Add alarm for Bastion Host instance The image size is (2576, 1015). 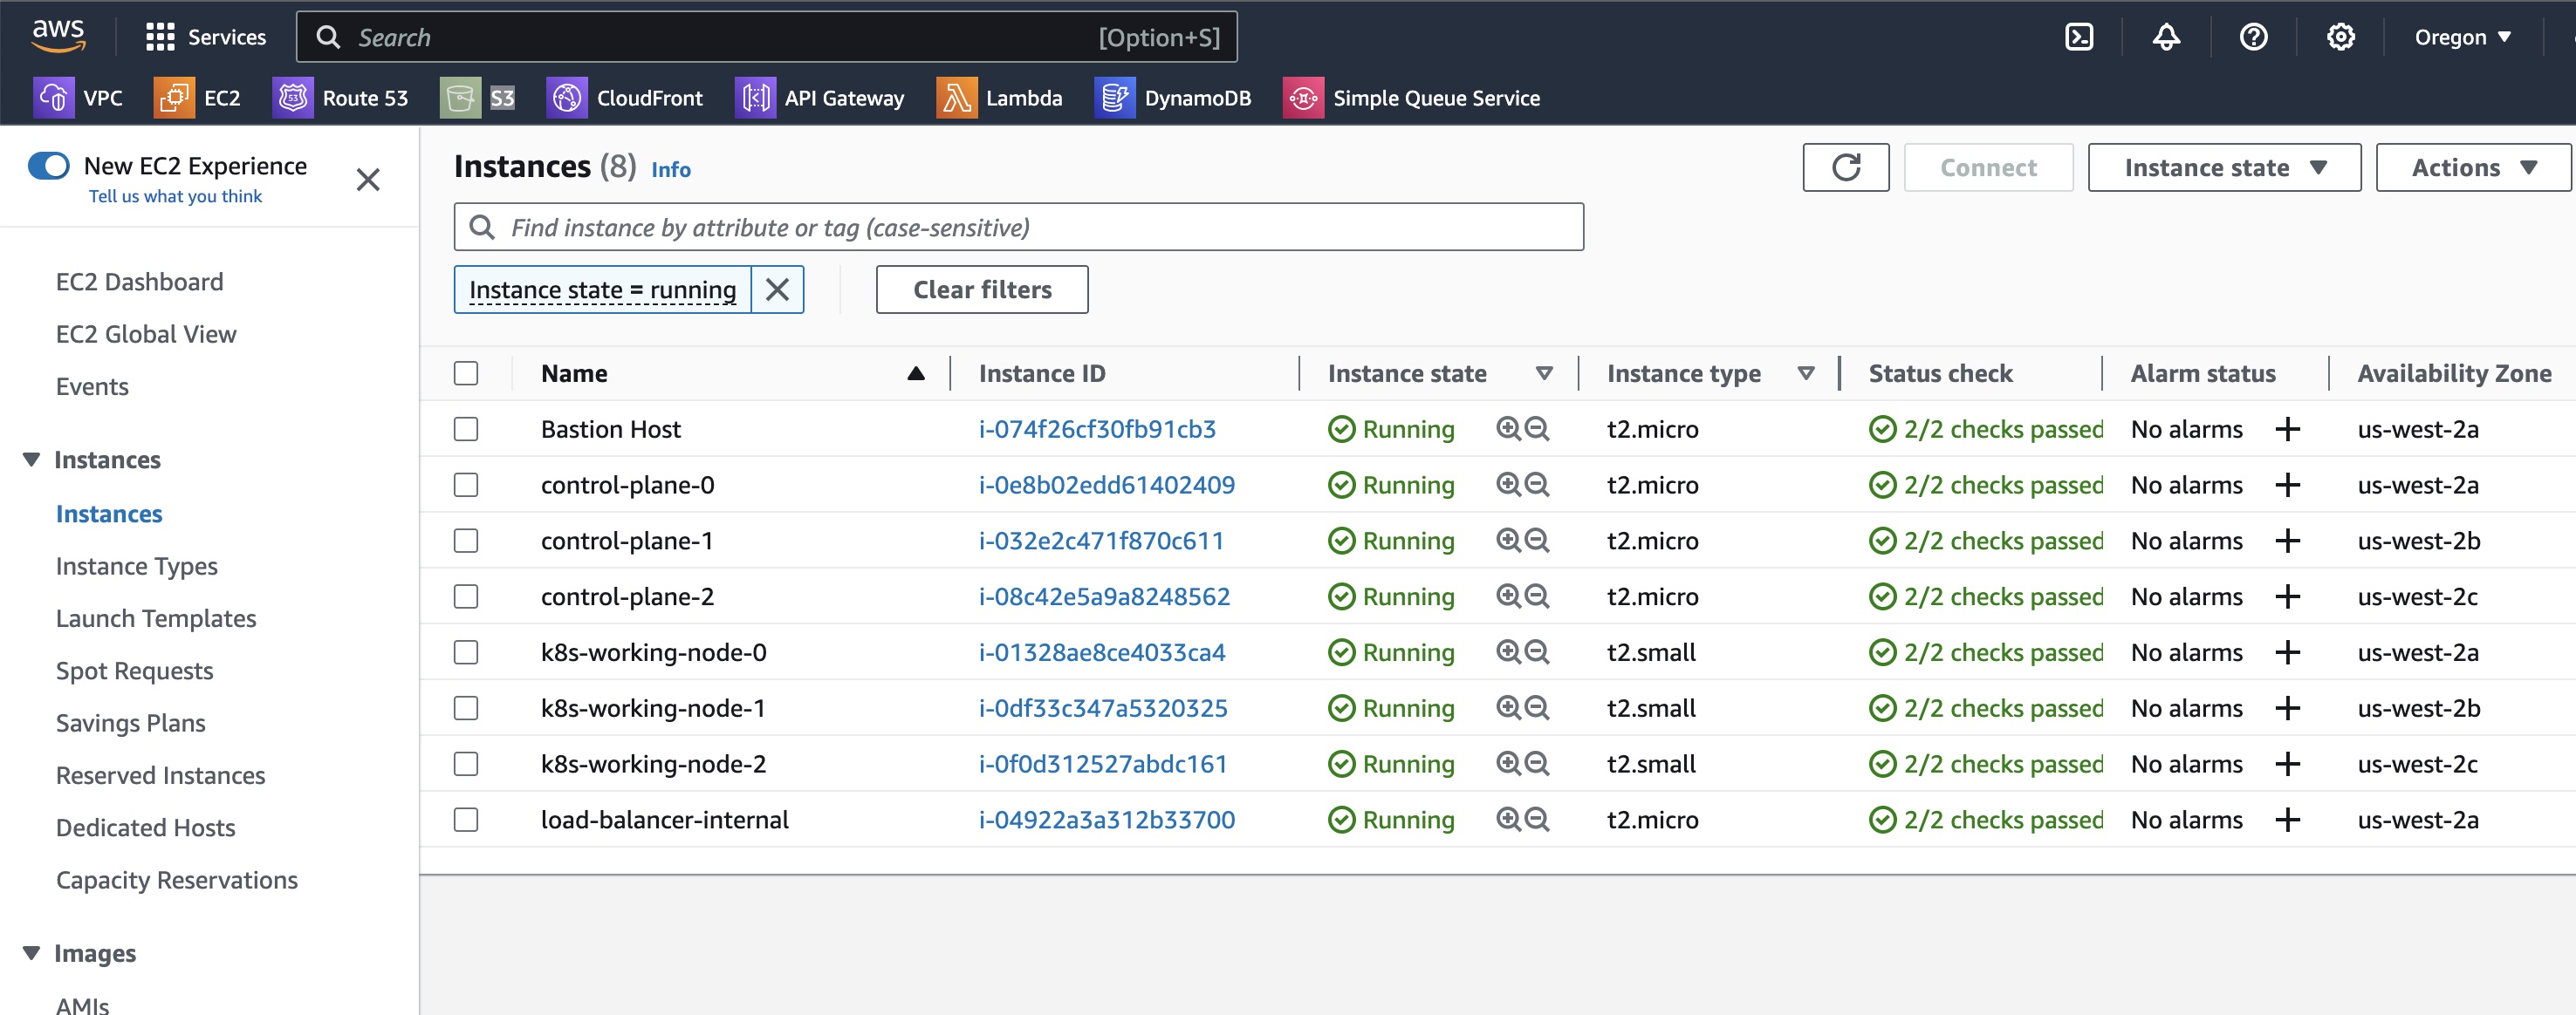click(2287, 430)
